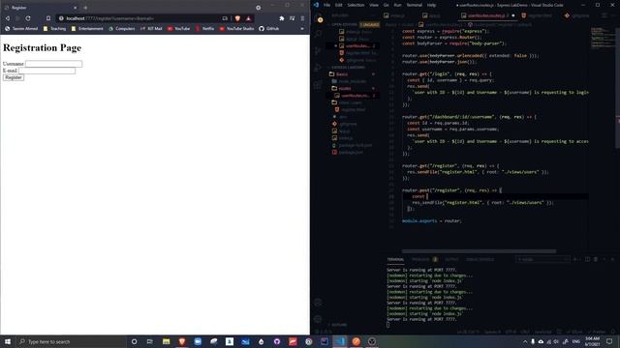Open the Manage gear in activity bar
Image resolution: width=620 pixels, height=348 pixels.
(319, 319)
